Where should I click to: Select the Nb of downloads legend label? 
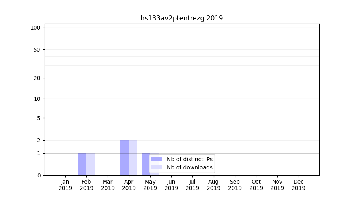coord(189,167)
